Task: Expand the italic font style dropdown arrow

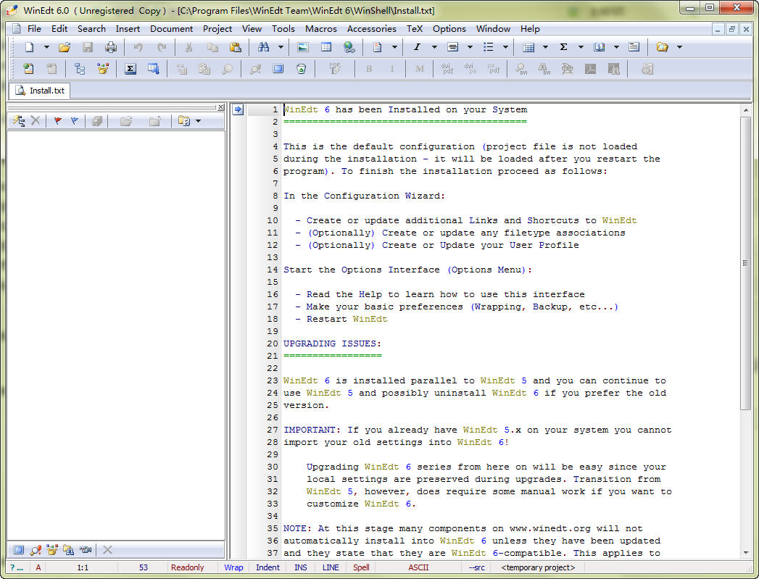Action: (434, 47)
